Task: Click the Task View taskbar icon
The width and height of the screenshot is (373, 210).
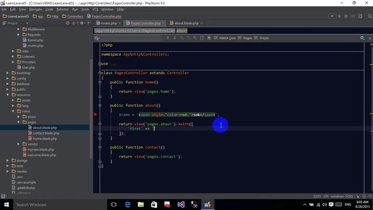Action: point(114,205)
